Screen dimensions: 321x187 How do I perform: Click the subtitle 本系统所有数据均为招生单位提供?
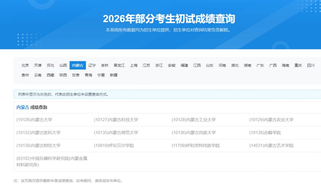pyautogui.click(x=168, y=30)
